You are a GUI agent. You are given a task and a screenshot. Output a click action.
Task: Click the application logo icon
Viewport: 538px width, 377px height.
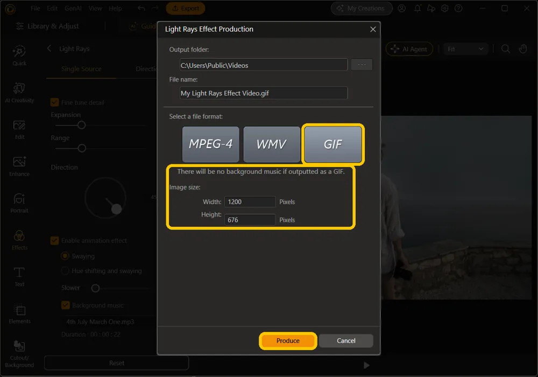pos(10,9)
